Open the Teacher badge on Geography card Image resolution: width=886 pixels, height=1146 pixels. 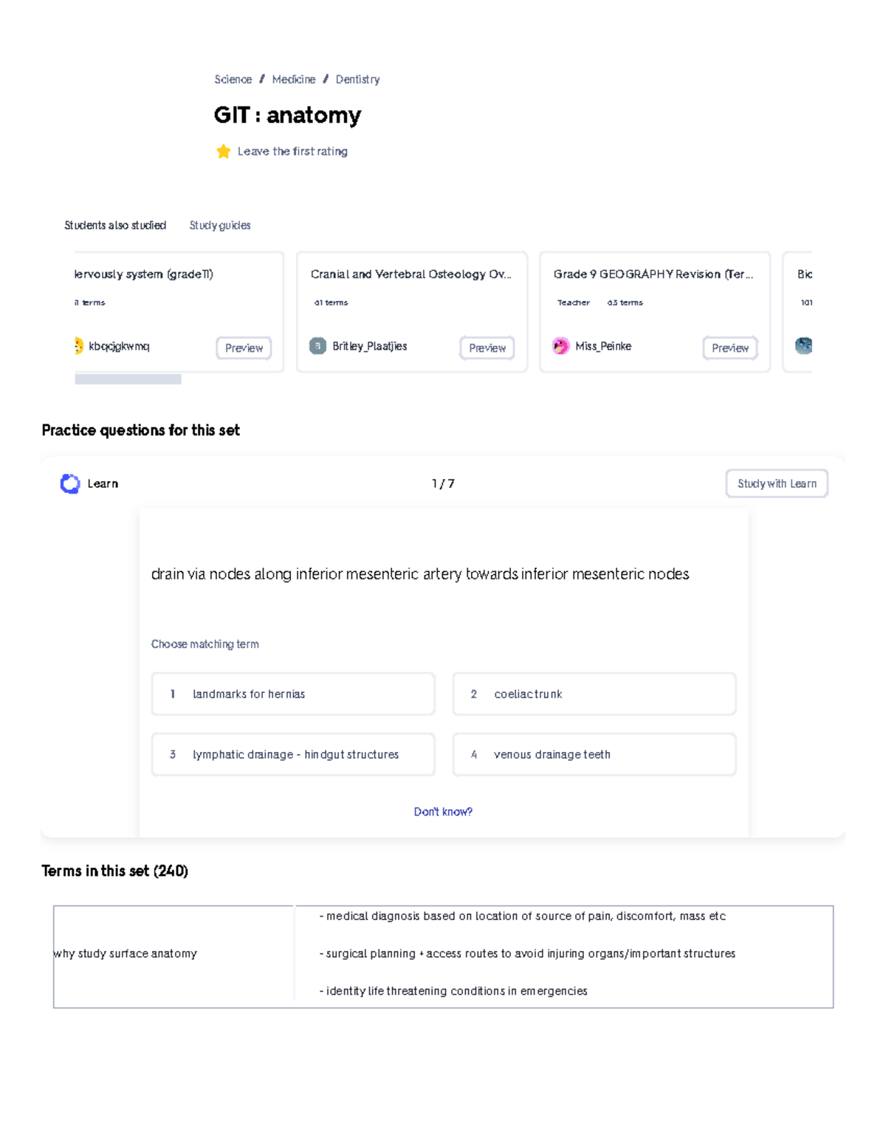pos(574,303)
